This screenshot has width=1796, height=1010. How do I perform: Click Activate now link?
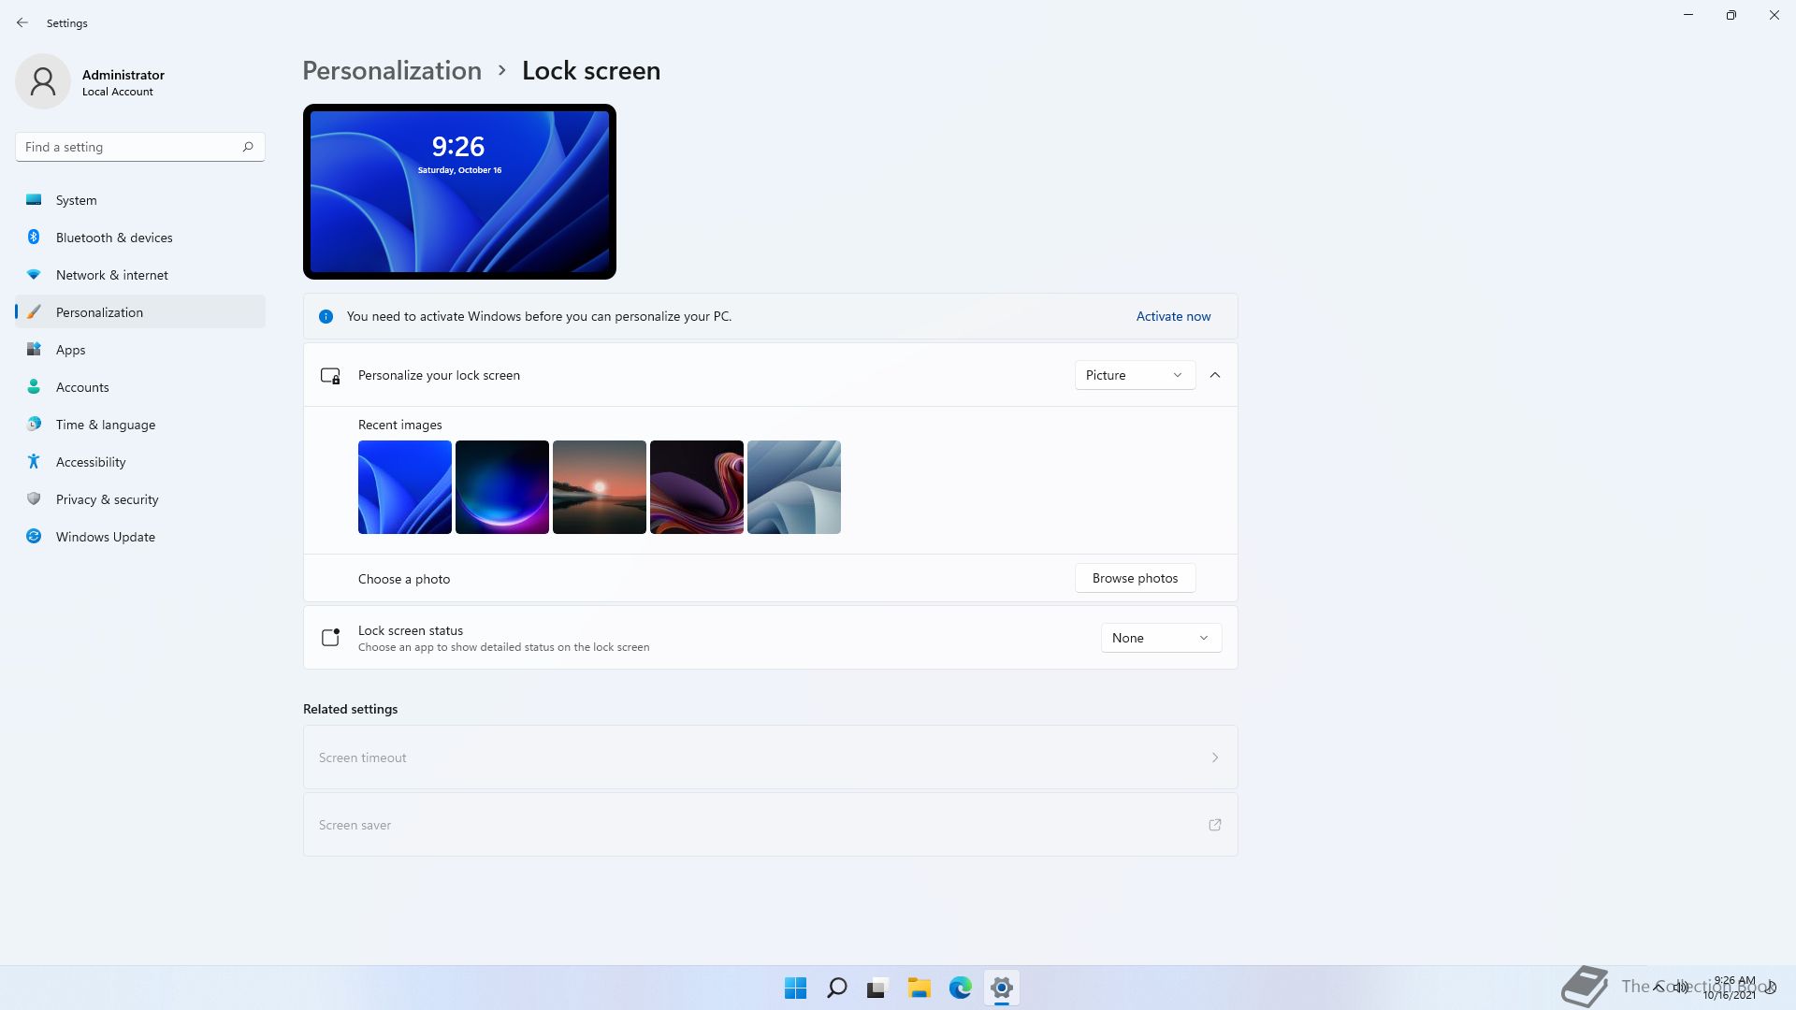click(1173, 316)
